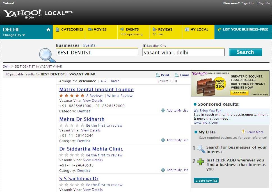View Details for Mehta Dr Sidharth

tap(91, 130)
